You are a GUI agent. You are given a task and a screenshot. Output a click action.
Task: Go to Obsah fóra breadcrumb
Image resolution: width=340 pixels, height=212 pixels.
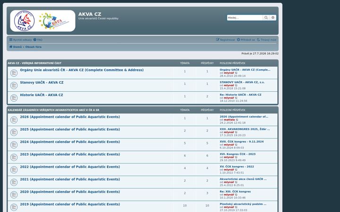tap(34, 47)
